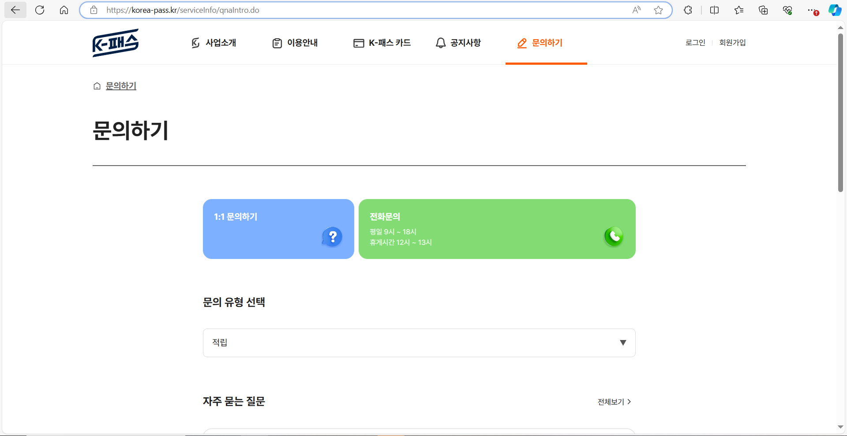The height and width of the screenshot is (436, 847).
Task: Click the question mark speech bubble icon
Action: click(x=332, y=237)
